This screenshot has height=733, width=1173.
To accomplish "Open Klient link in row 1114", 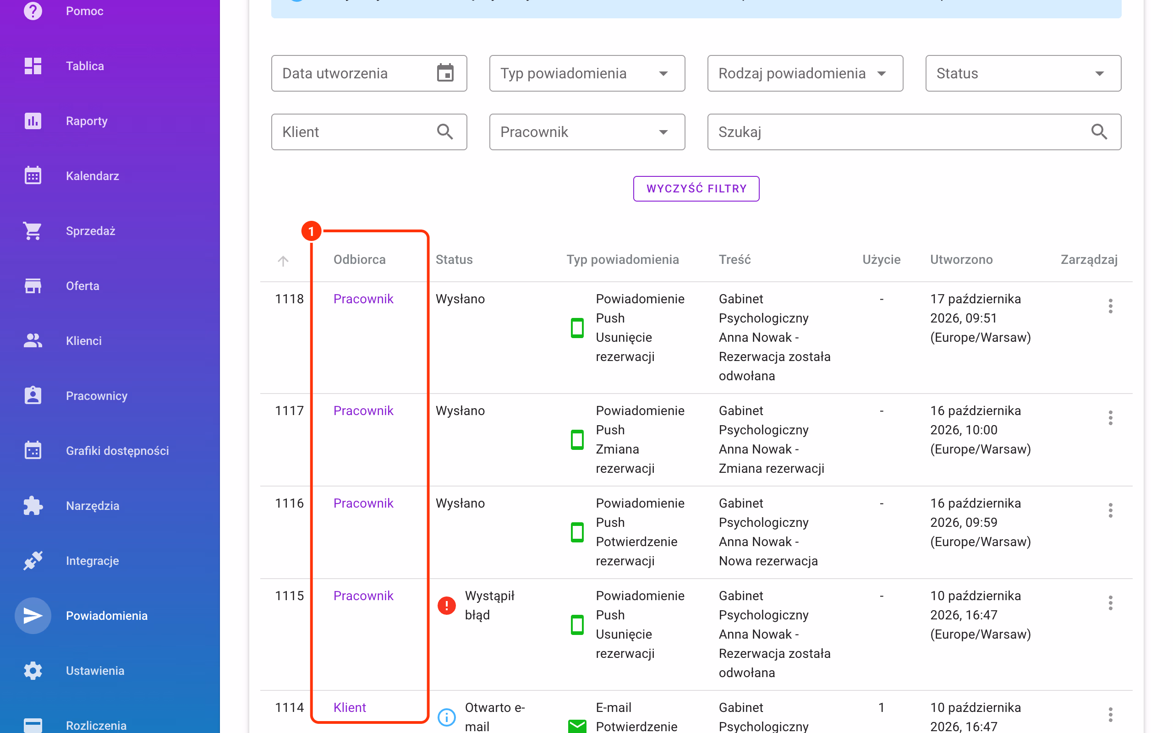I will coord(350,707).
